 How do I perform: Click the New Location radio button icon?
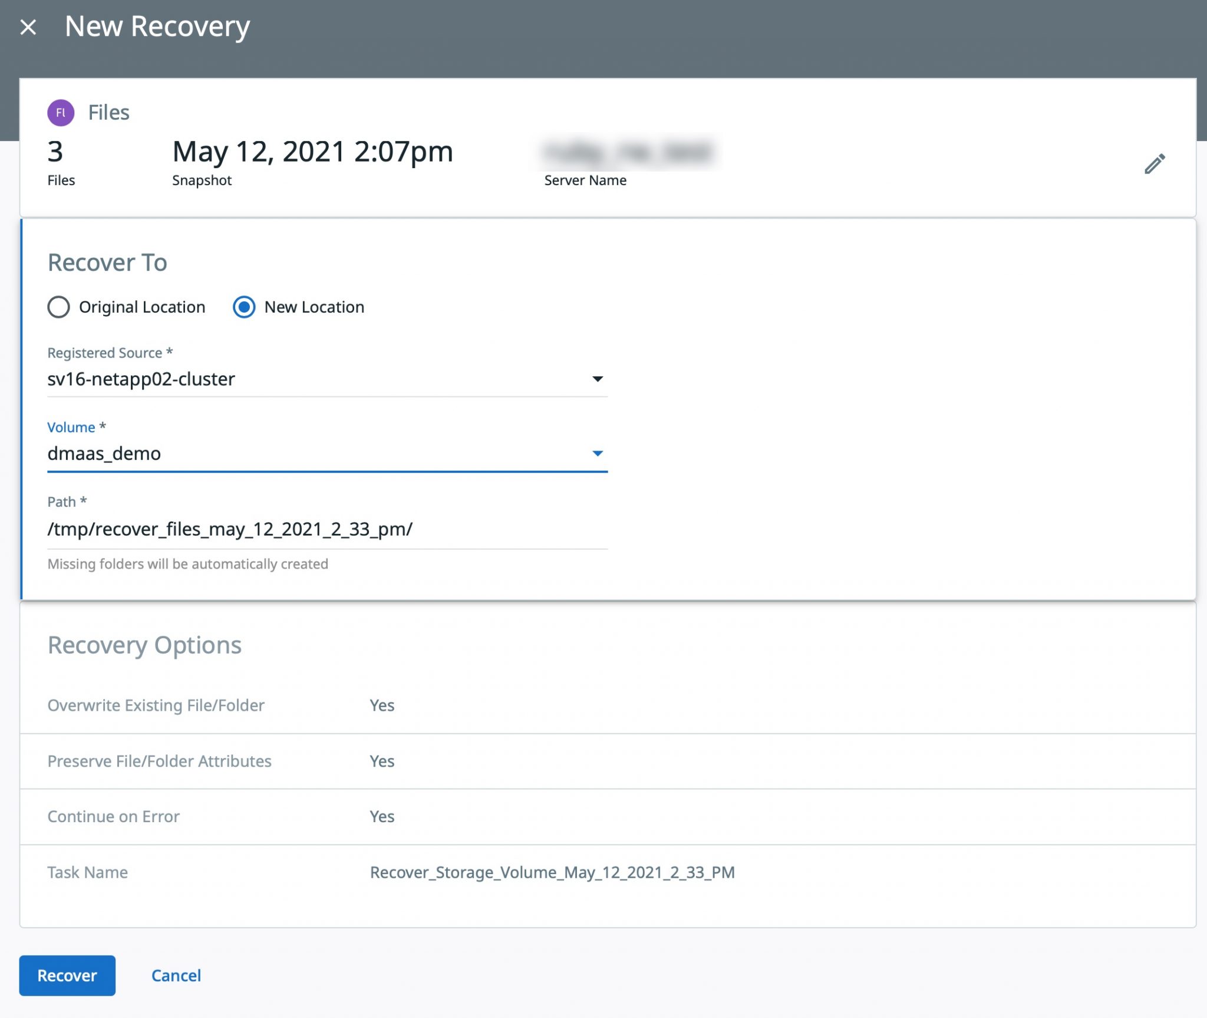click(245, 306)
